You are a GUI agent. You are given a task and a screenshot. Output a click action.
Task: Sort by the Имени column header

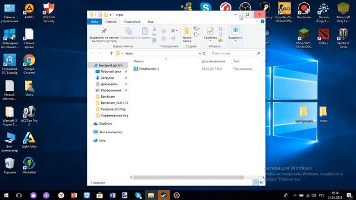click(139, 62)
